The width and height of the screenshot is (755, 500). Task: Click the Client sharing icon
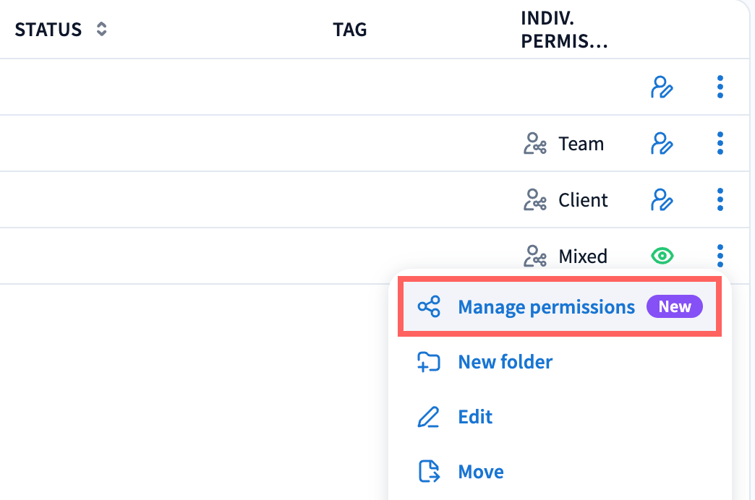coord(534,200)
